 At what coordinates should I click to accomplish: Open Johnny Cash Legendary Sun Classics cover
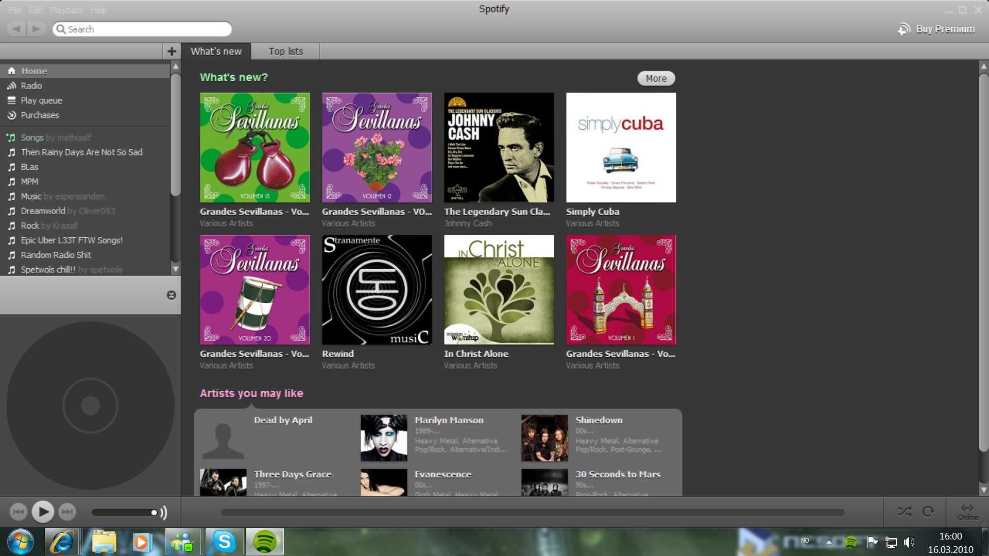[x=499, y=147]
